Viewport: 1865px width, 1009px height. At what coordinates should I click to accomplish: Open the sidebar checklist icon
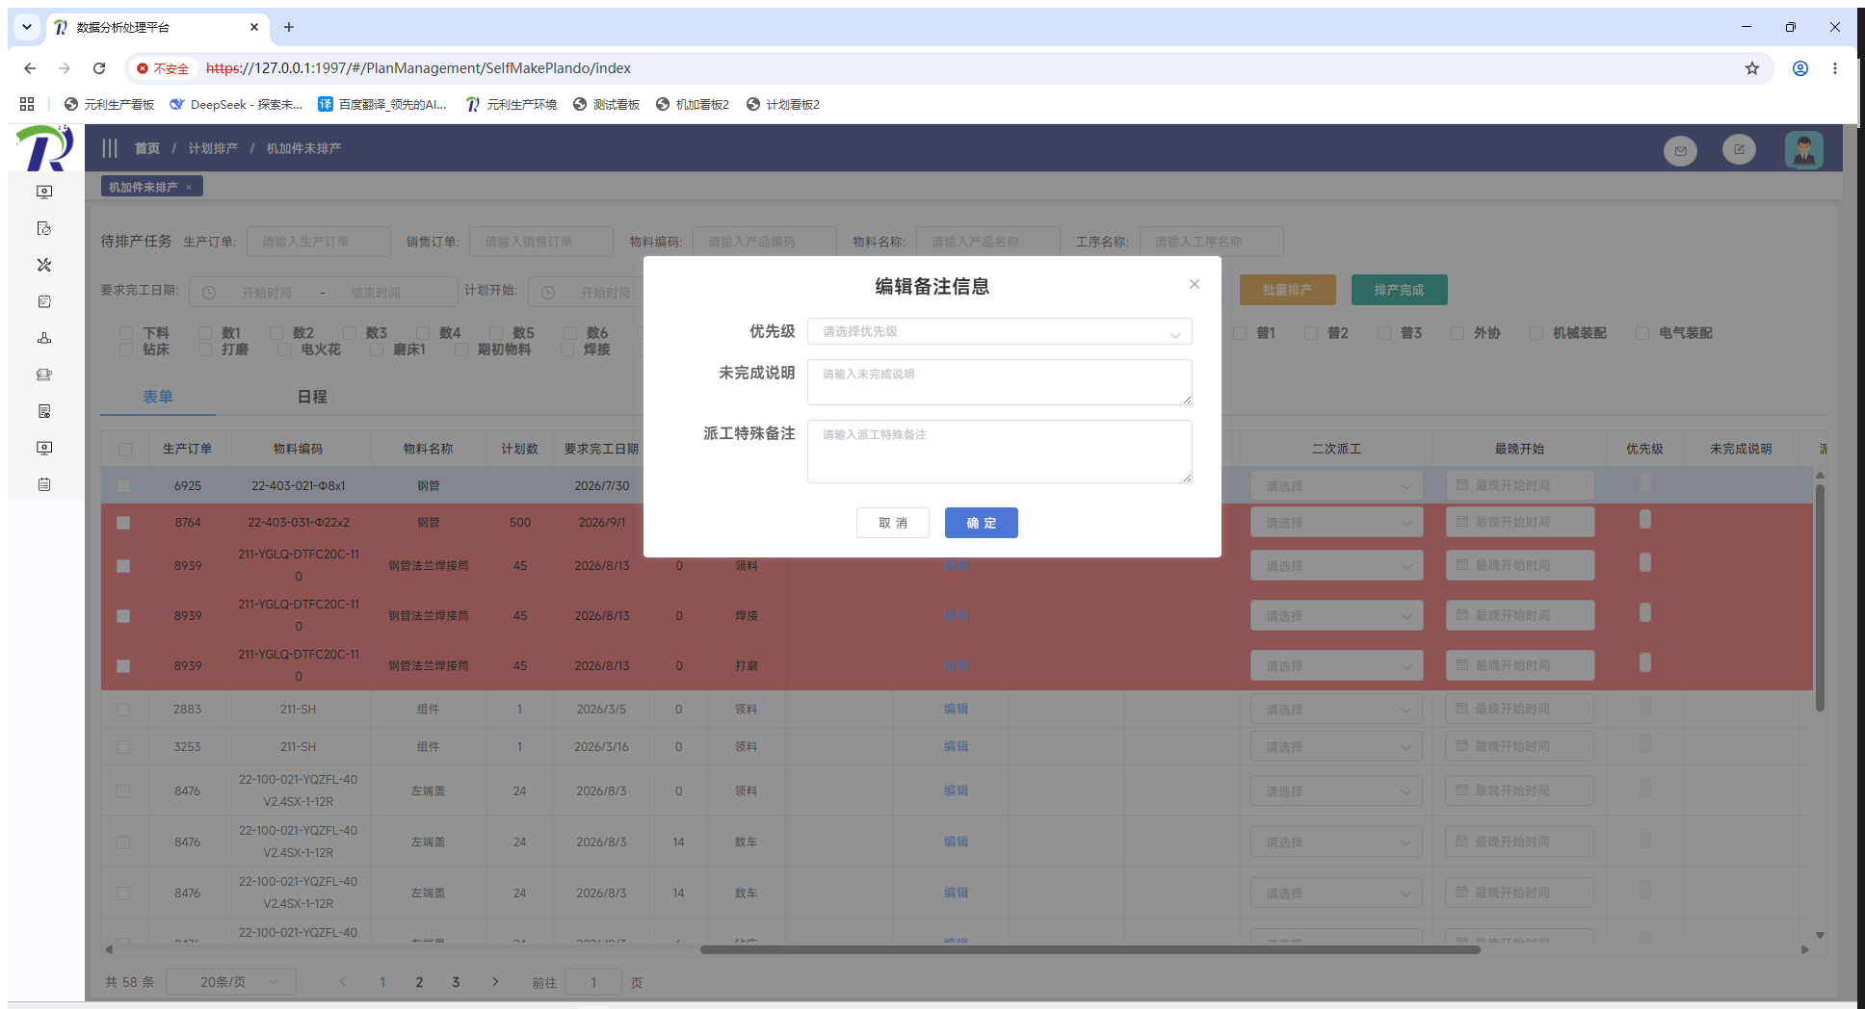44,301
